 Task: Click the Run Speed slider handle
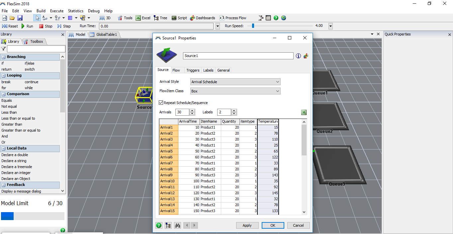253,26
